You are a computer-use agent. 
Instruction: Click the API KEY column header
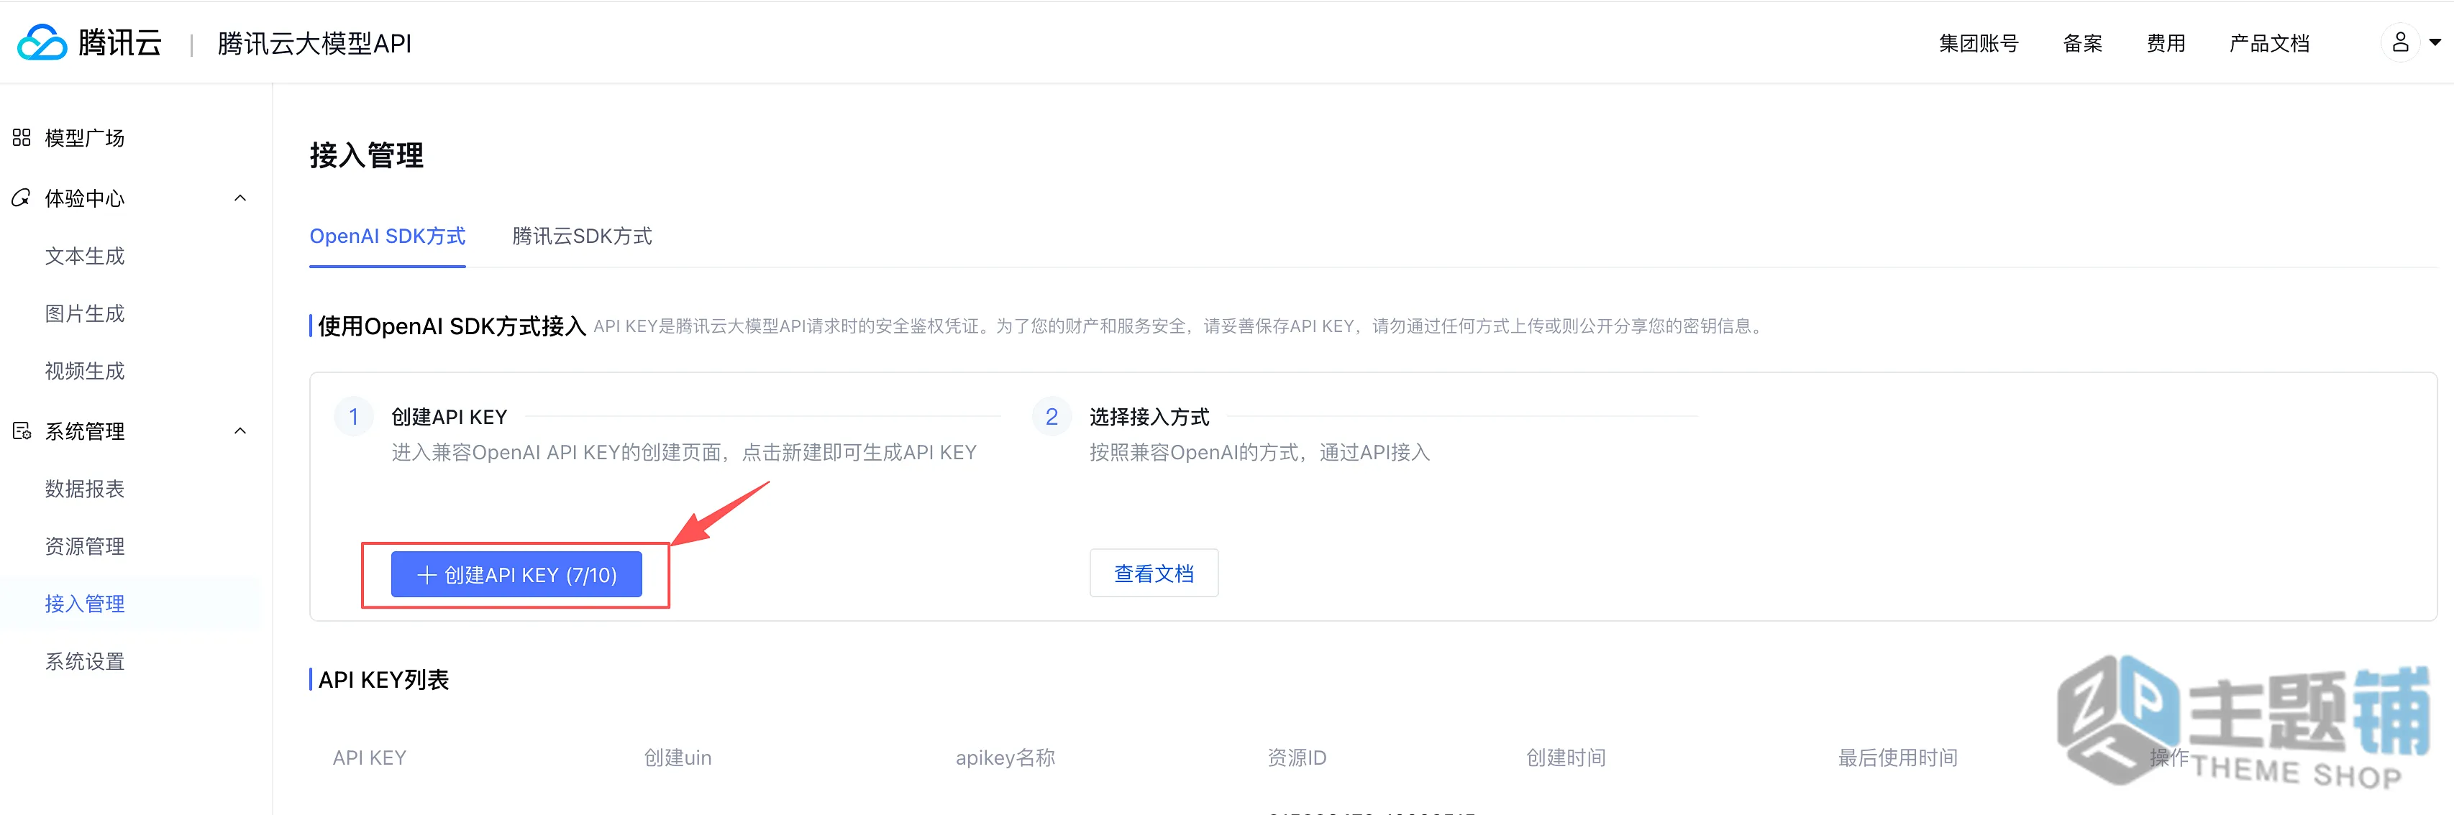point(370,758)
